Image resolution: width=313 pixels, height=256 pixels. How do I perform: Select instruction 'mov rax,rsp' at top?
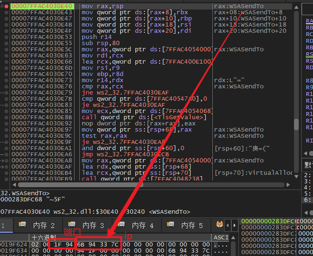[103, 6]
